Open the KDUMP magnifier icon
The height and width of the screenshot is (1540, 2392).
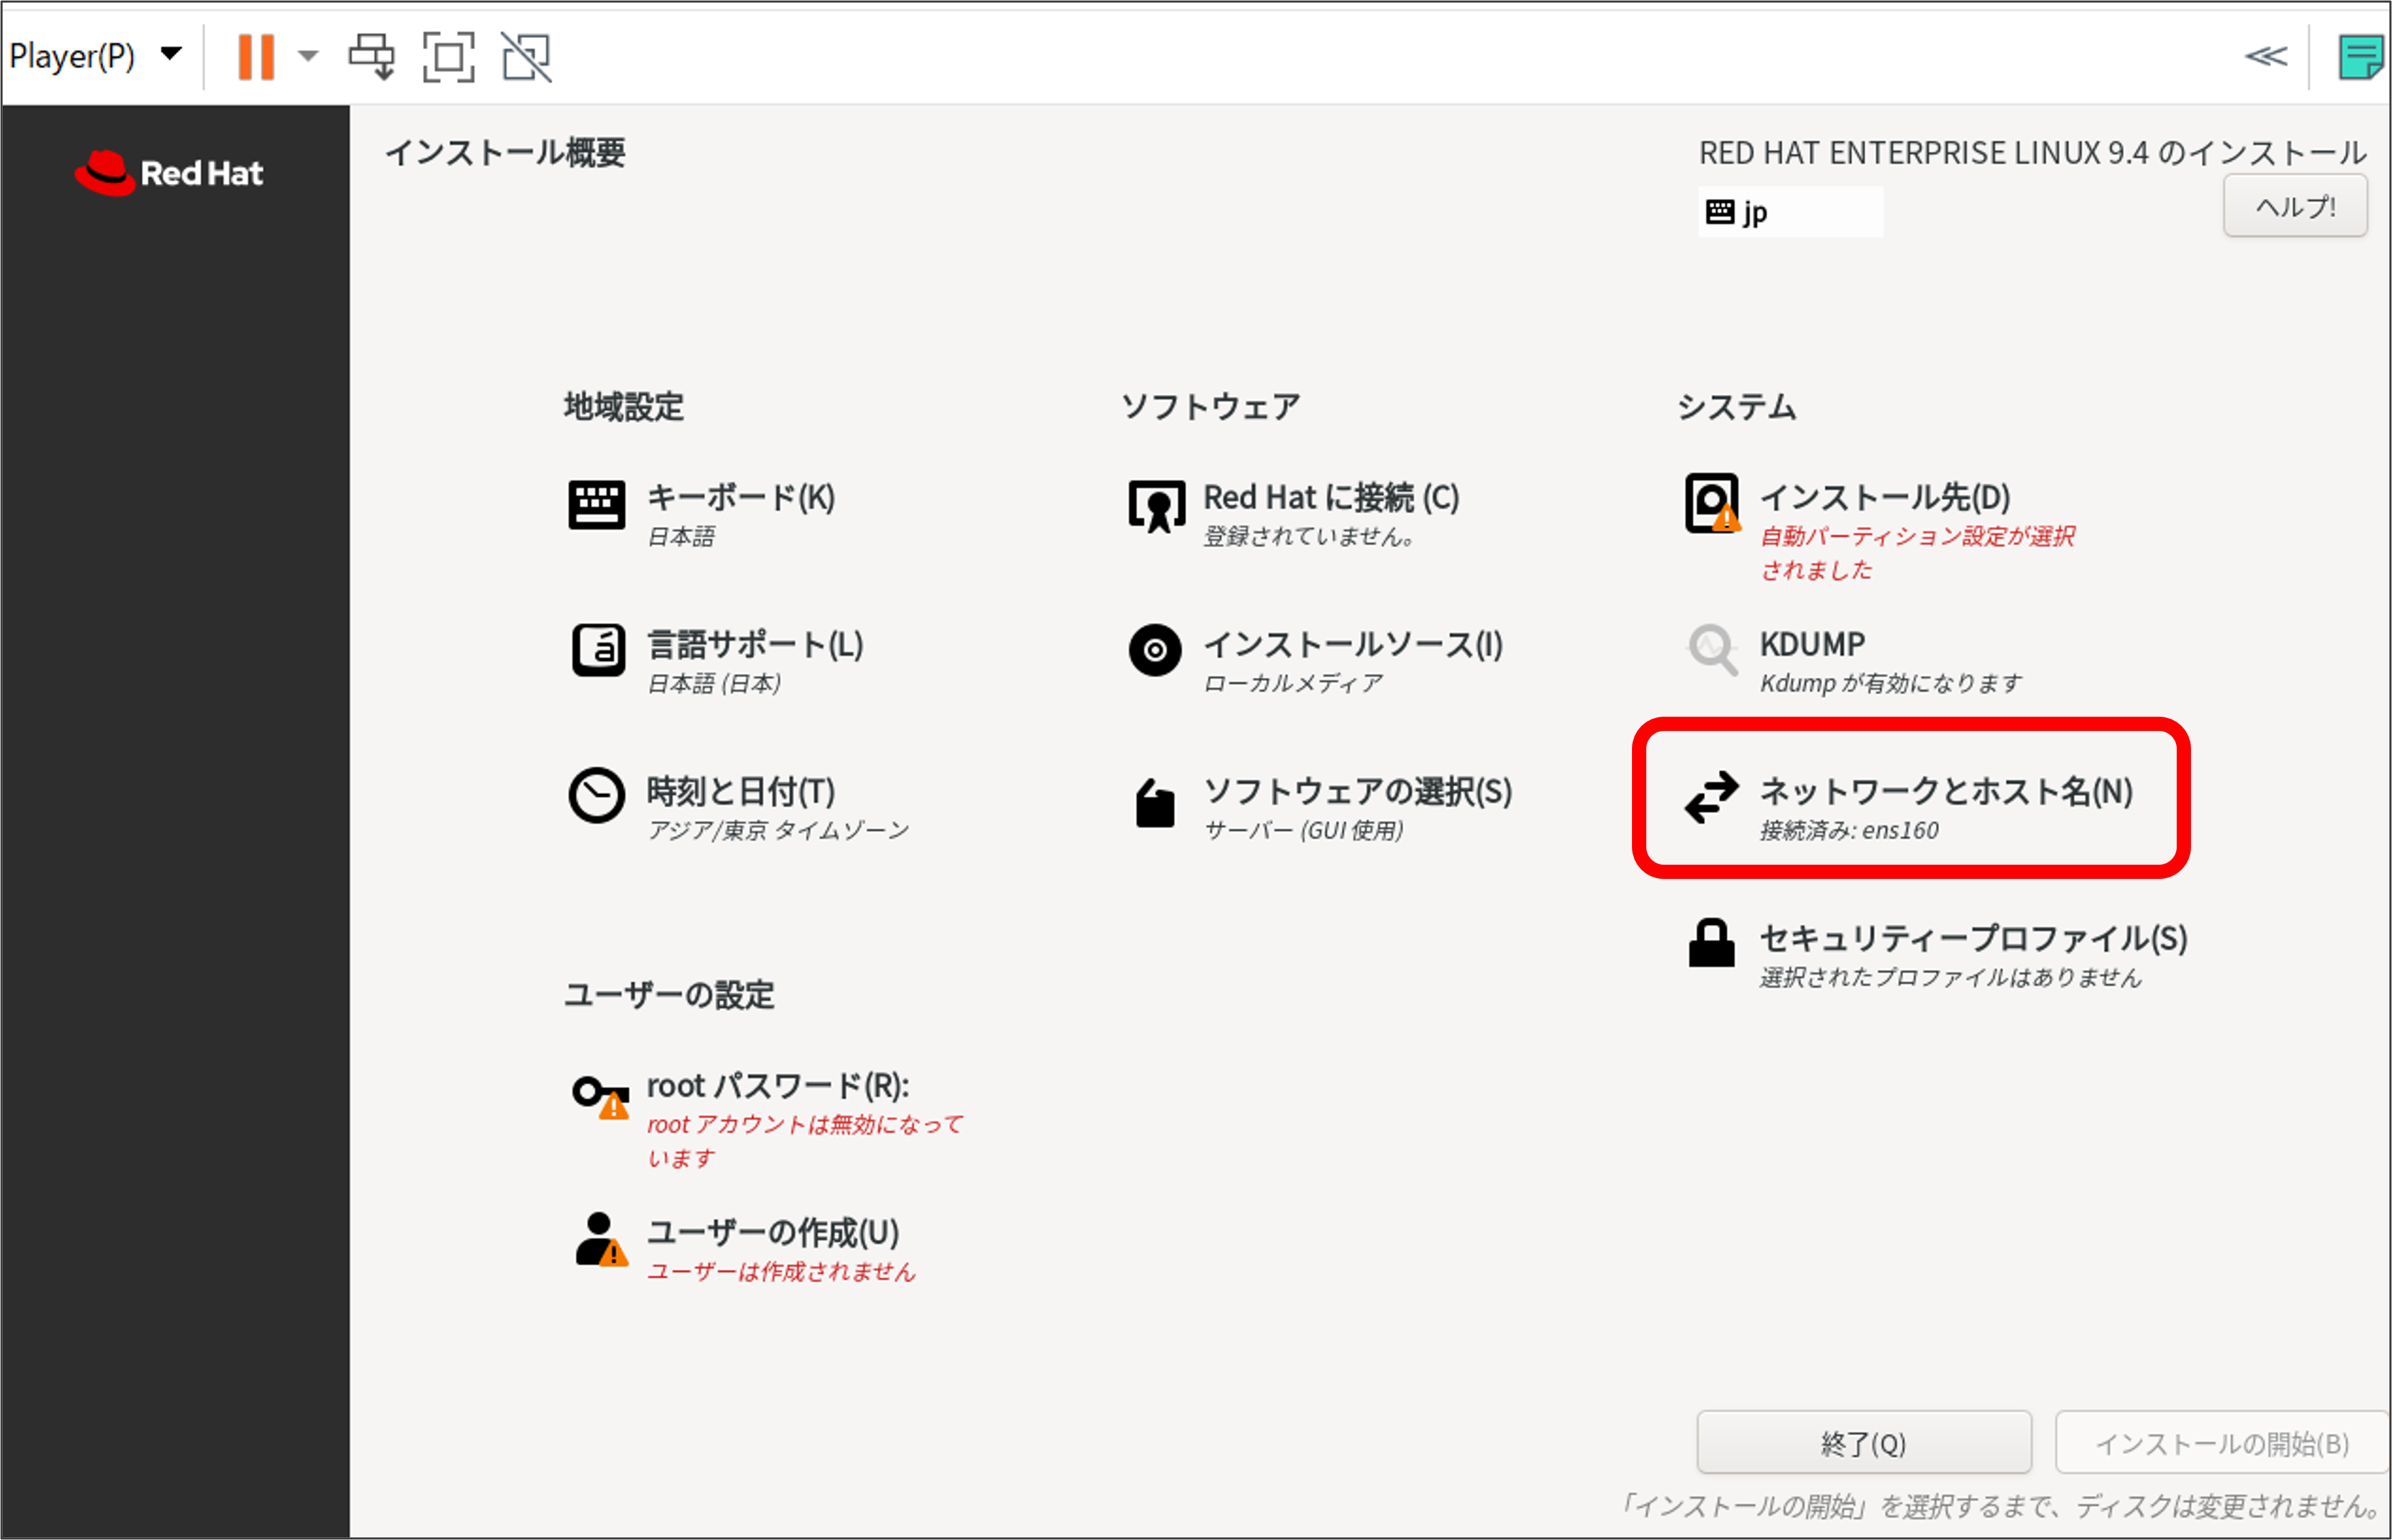(1711, 651)
